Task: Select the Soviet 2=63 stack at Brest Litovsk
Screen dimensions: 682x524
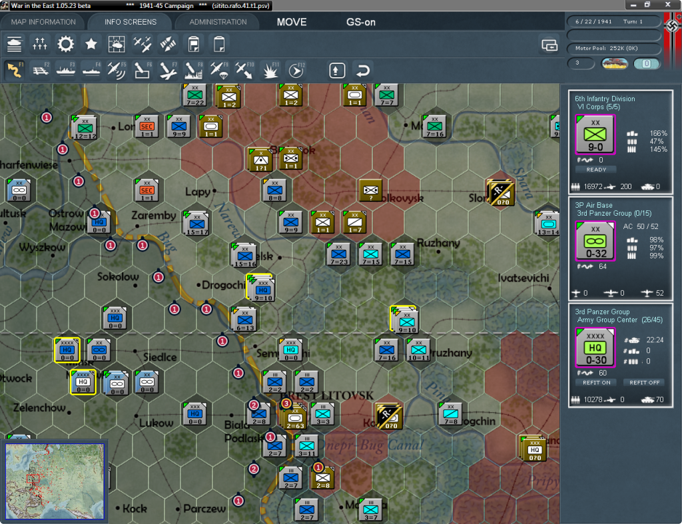Action: click(x=294, y=417)
